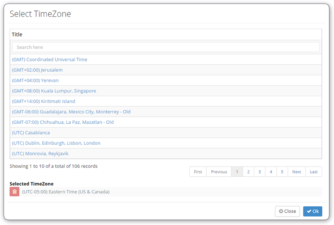The image size is (334, 225).
Task: Click the Title search input field
Action: [x=166, y=47]
